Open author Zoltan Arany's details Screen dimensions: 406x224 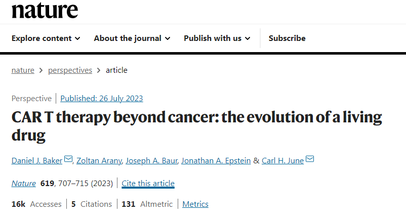click(100, 161)
